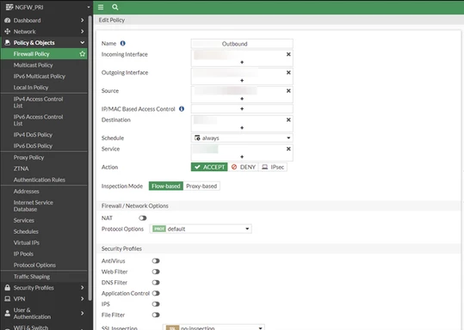Open the SSL Inspection no-inspection dropdown
Image resolution: width=464 pixels, height=330 pixels.
pos(213,327)
